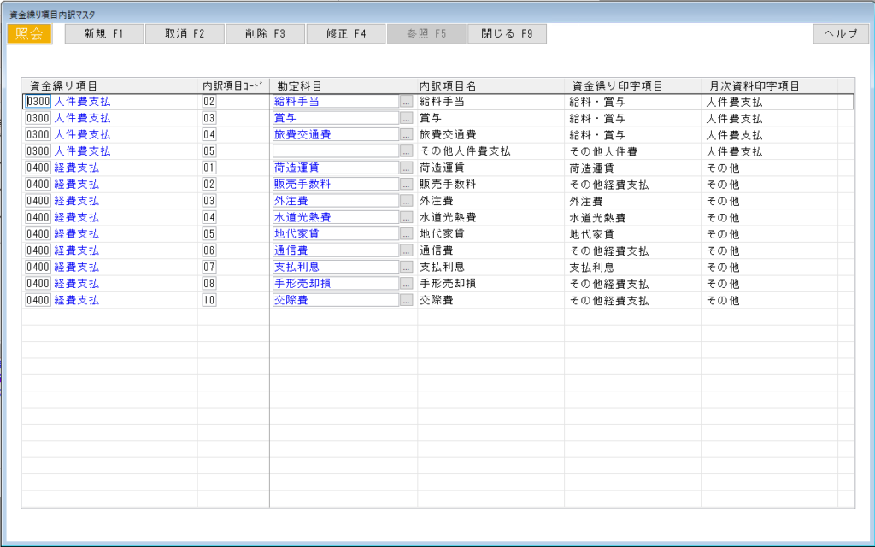Click the 賞与 account field

pos(335,118)
